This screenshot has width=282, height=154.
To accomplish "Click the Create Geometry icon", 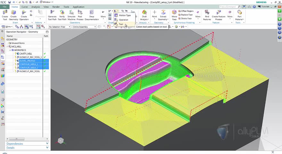I will [x=13, y=15].
